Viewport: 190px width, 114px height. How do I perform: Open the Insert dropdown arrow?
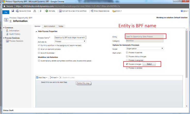click(58, 78)
